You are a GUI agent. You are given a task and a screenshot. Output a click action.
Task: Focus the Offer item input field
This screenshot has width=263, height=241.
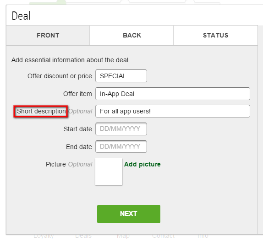click(173, 94)
